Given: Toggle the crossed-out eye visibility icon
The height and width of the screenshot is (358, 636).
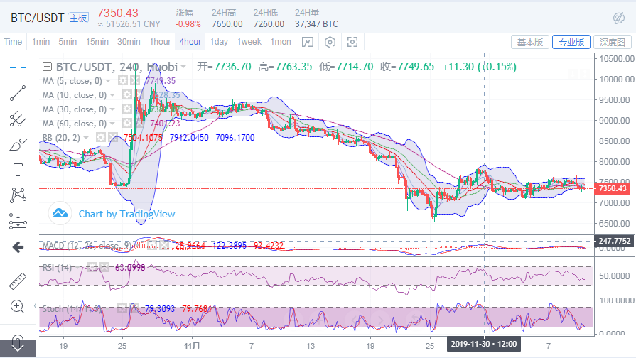Looking at the screenshot, I should pos(618,18).
